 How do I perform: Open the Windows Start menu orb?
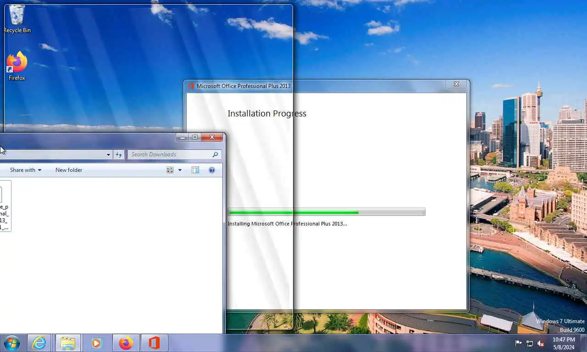(12, 343)
